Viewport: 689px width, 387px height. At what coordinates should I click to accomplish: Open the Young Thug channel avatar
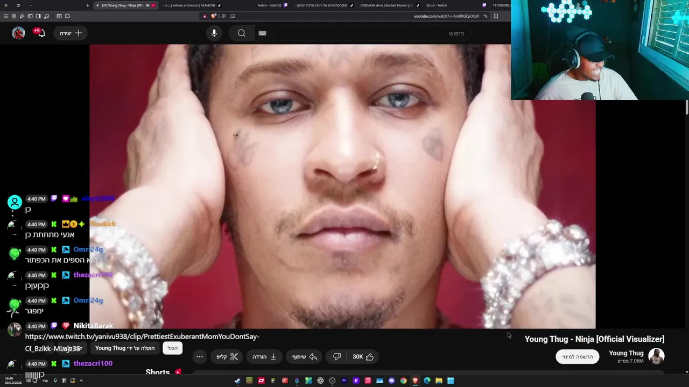[x=656, y=356]
